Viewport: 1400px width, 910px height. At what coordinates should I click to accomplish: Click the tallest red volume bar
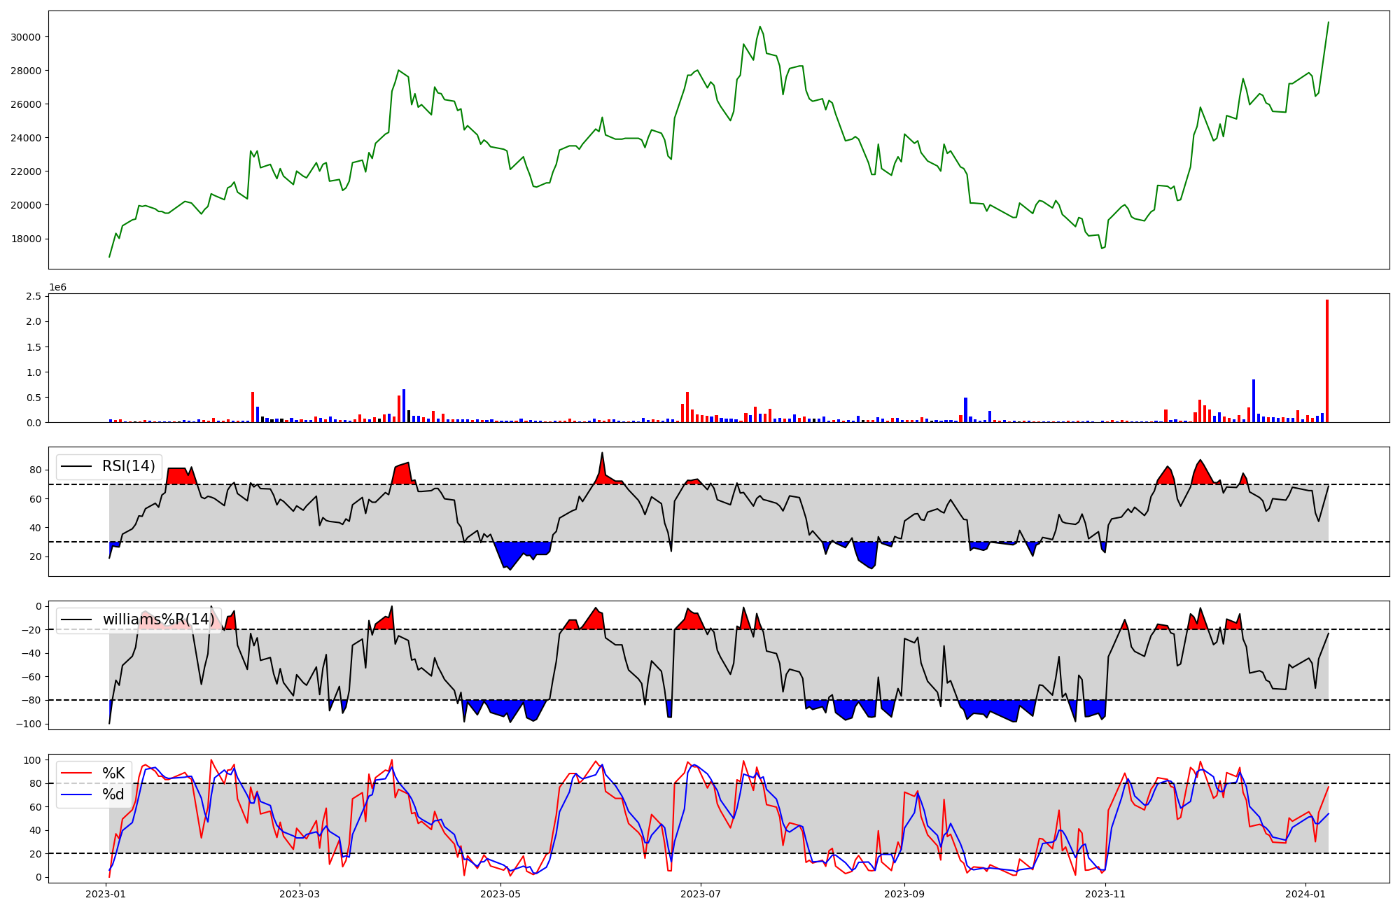[1326, 361]
